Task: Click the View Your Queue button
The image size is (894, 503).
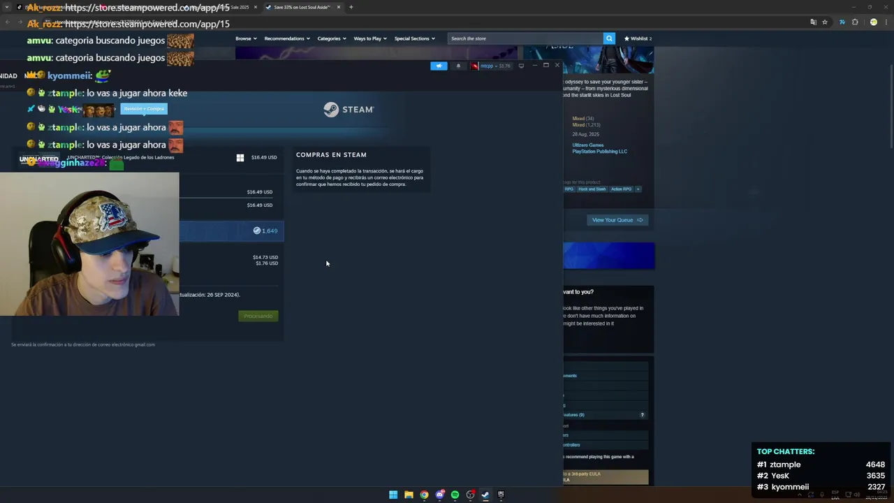Action: tap(617, 220)
